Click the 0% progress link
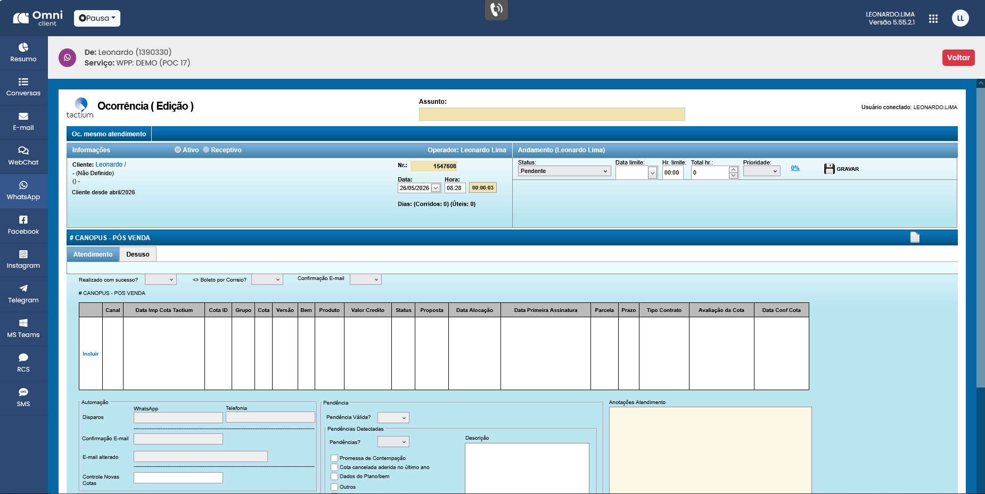Viewport: 985px width, 494px height. [x=795, y=168]
